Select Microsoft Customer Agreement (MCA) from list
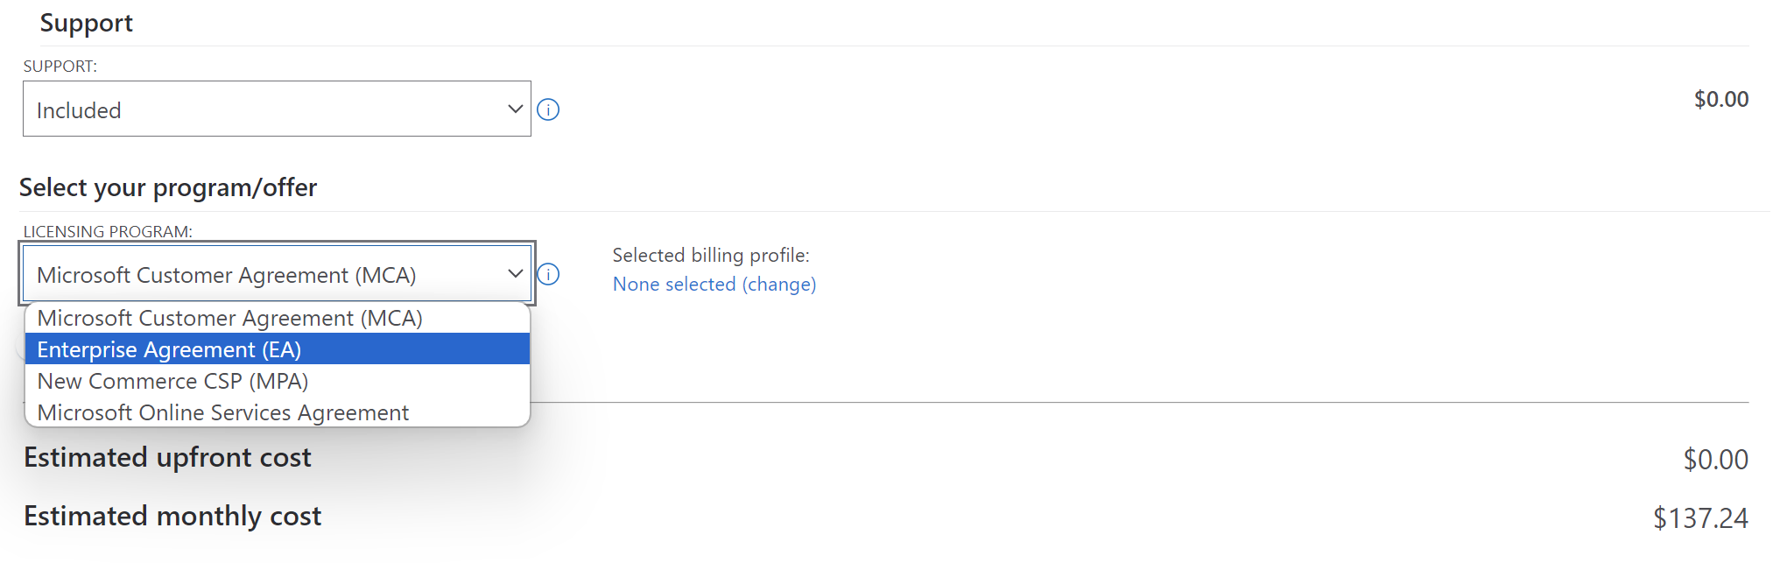 [x=229, y=318]
